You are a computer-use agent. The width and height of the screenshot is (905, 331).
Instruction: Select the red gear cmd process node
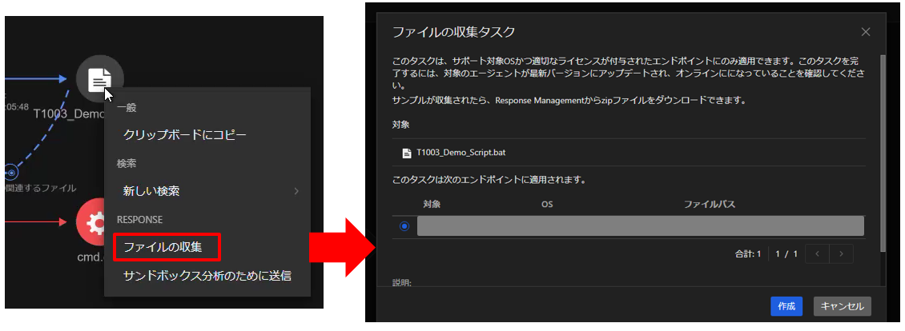click(97, 223)
